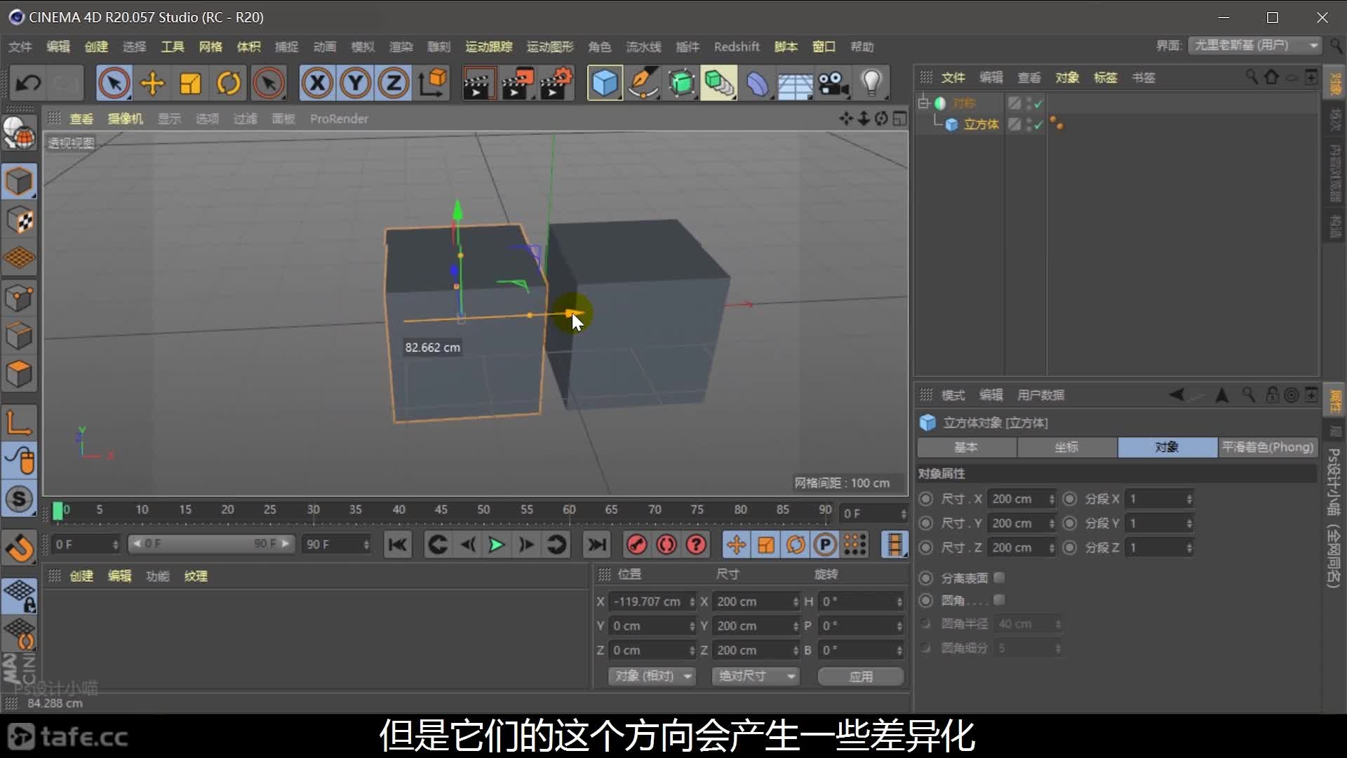The height and width of the screenshot is (758, 1347).
Task: Toggle the viewport maximize panel icon
Action: pos(899,119)
